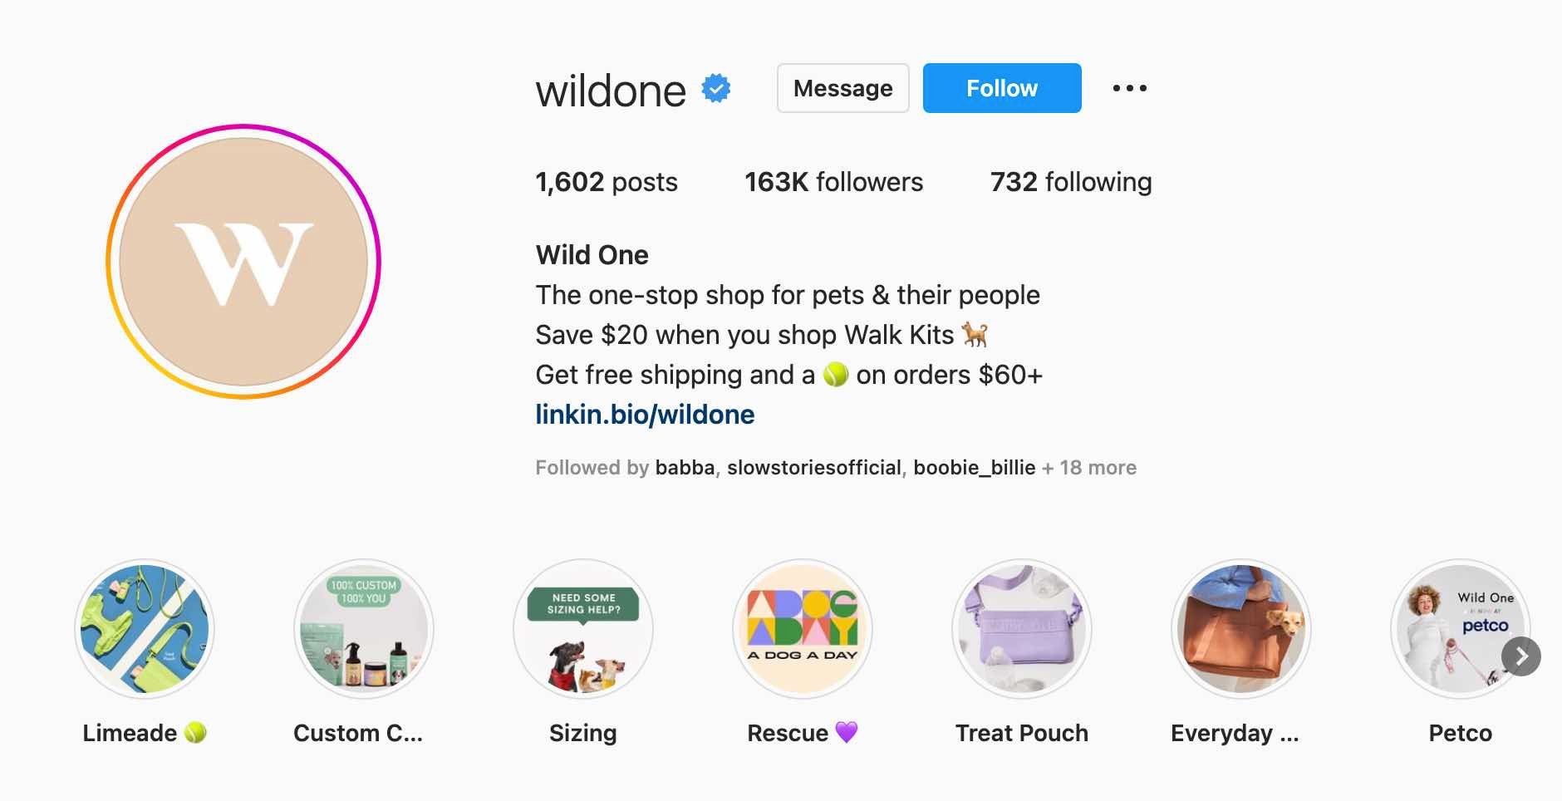The width and height of the screenshot is (1562, 801).
Task: Open the Treat Pouch highlight
Action: click(1022, 629)
